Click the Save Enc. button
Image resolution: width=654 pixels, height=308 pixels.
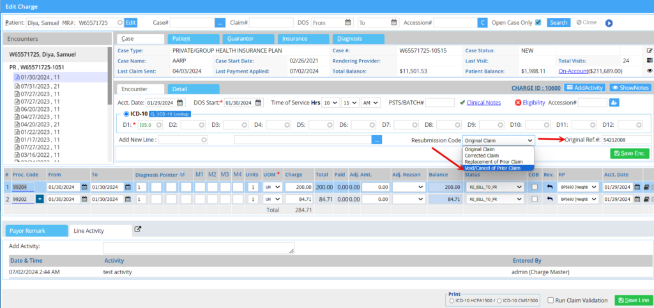point(629,154)
